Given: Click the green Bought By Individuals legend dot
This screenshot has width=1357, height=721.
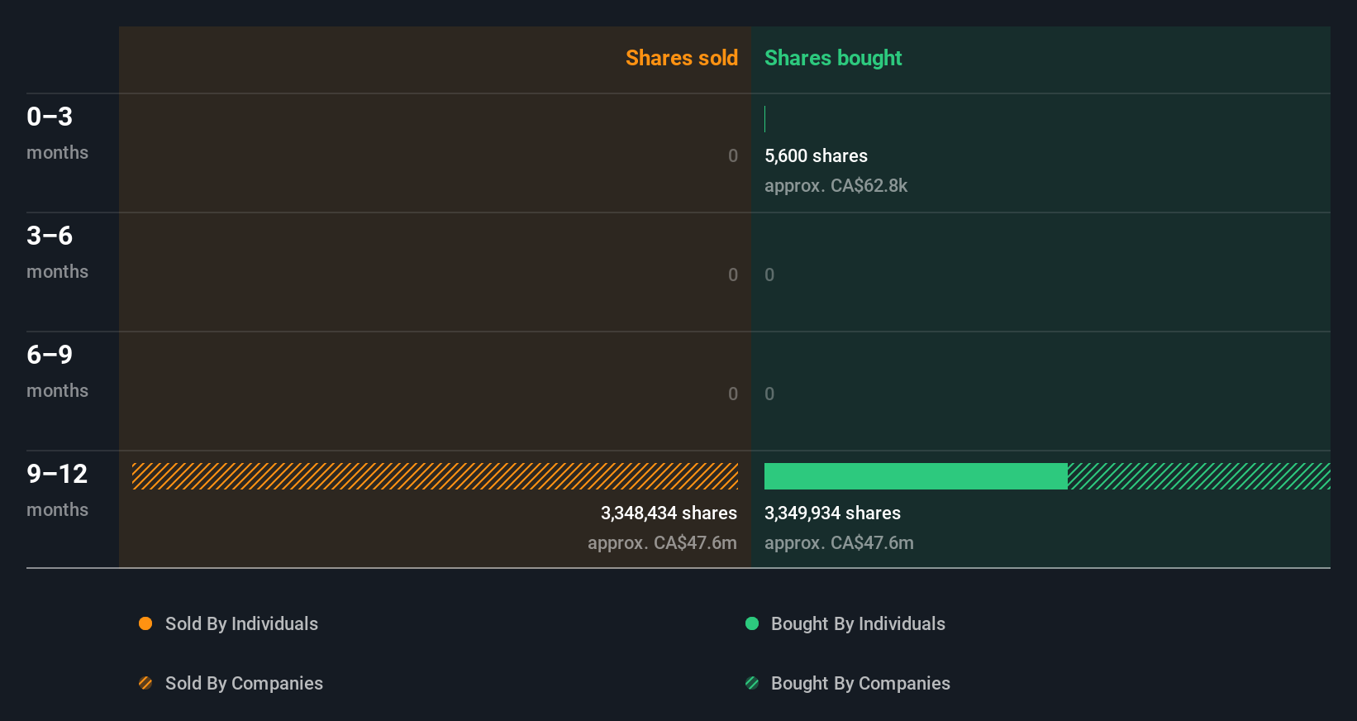Looking at the screenshot, I should pos(752,623).
